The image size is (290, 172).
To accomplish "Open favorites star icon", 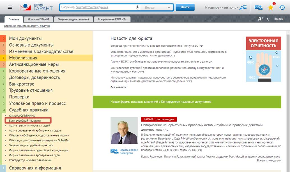I will point(271,7).
